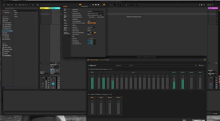
Task: Select the Audio Effects browser category
Action: point(8,25)
